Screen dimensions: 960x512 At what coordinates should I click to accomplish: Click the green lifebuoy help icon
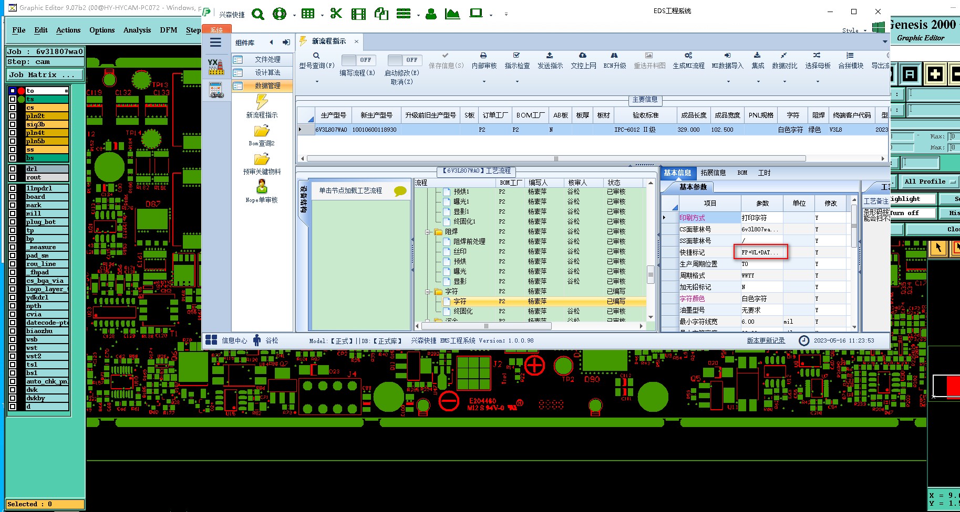coord(280,14)
